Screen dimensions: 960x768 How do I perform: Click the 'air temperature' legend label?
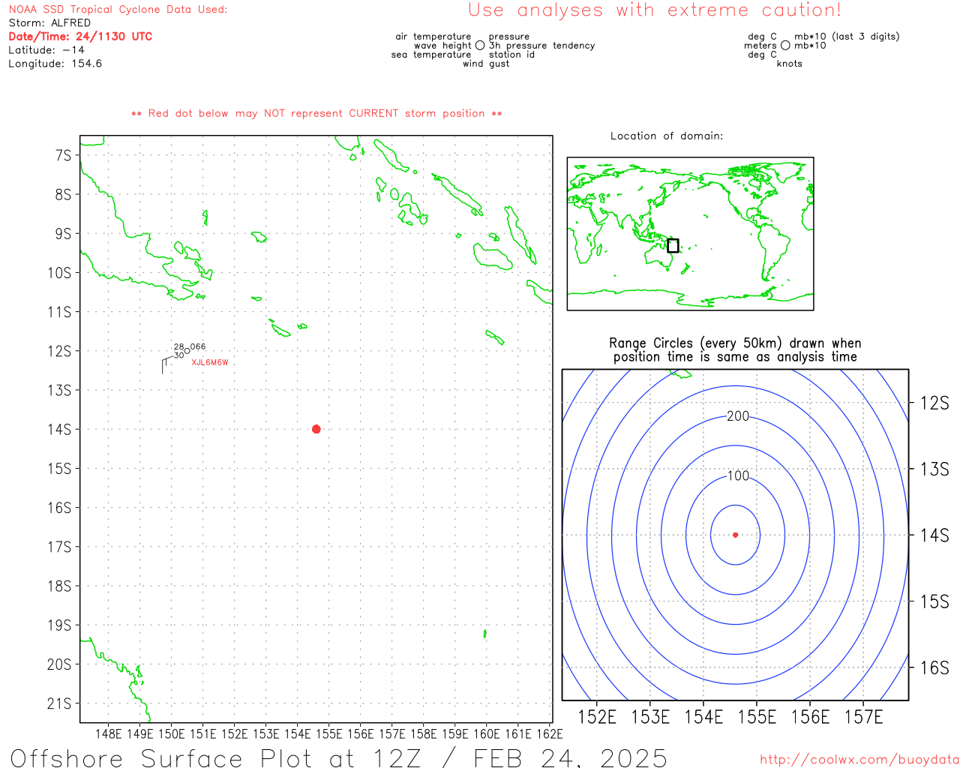point(433,37)
